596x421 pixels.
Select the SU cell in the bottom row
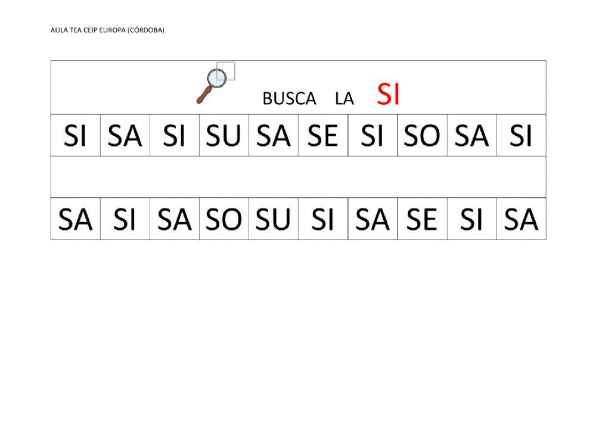point(273,220)
